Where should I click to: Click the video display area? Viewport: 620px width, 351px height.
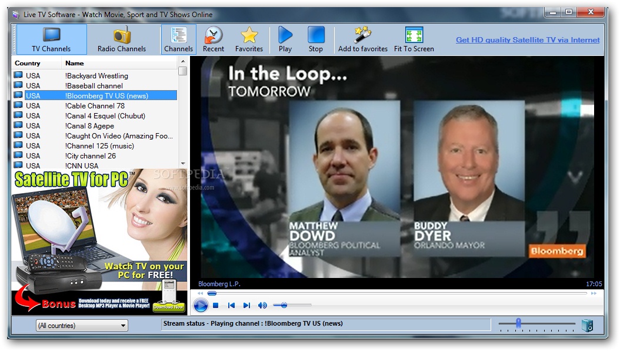click(397, 167)
